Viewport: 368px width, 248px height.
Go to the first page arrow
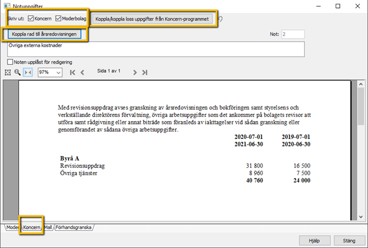coord(73,72)
